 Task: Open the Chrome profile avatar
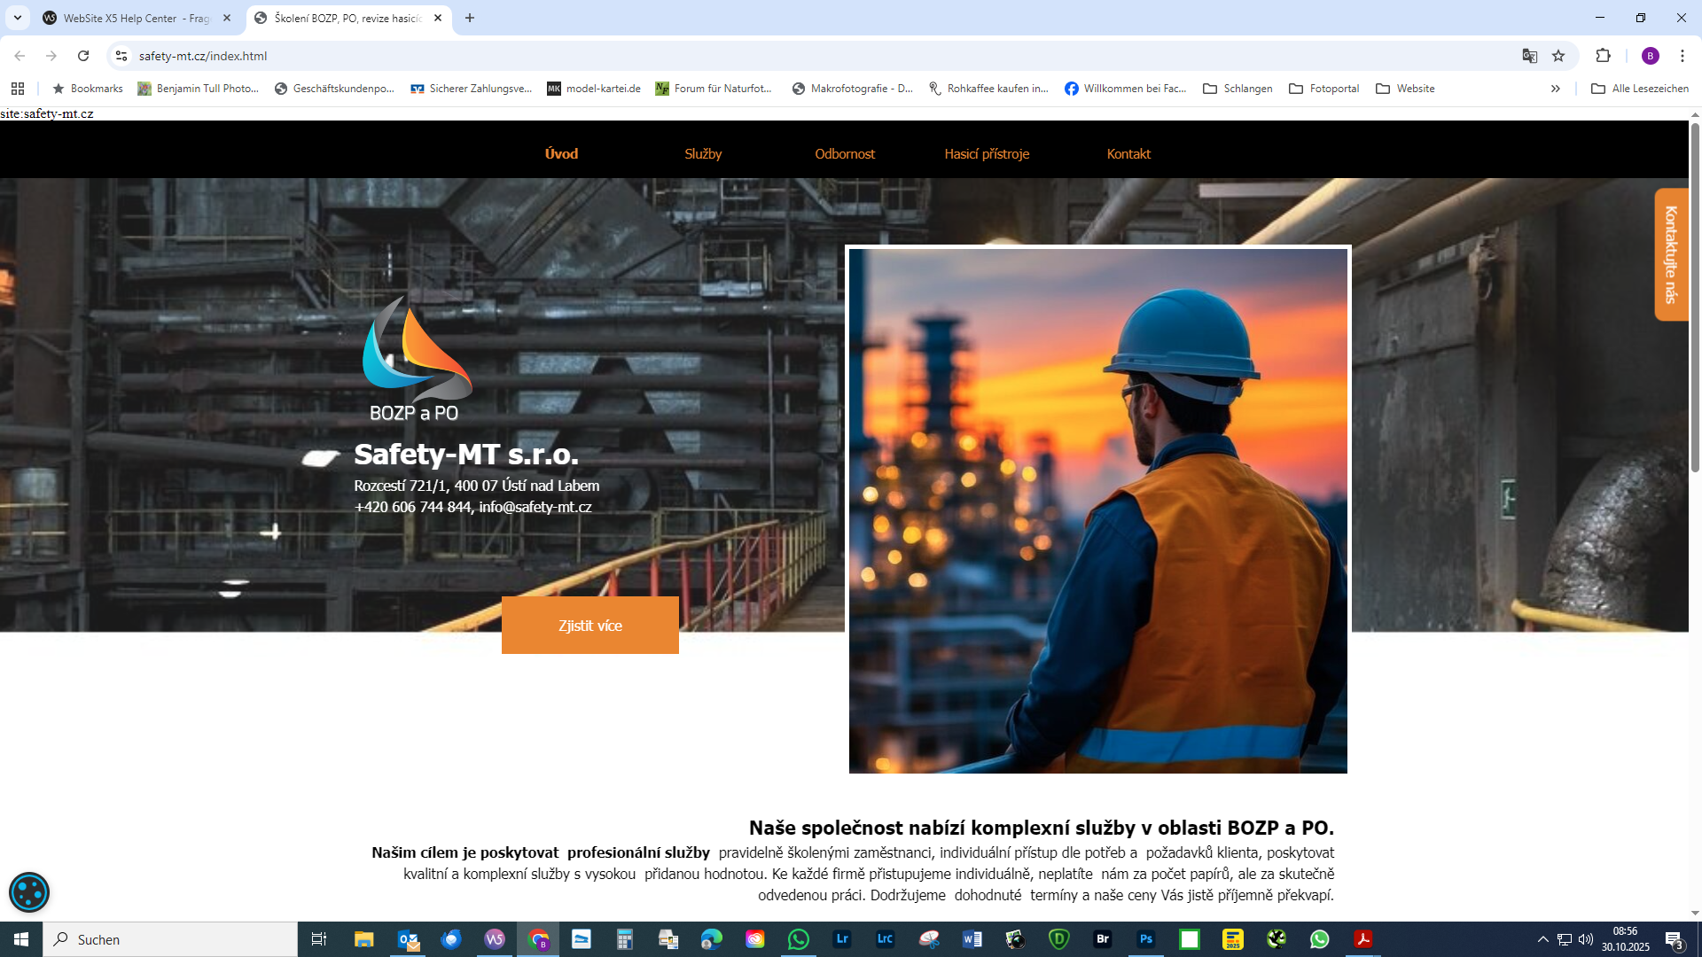[1650, 56]
